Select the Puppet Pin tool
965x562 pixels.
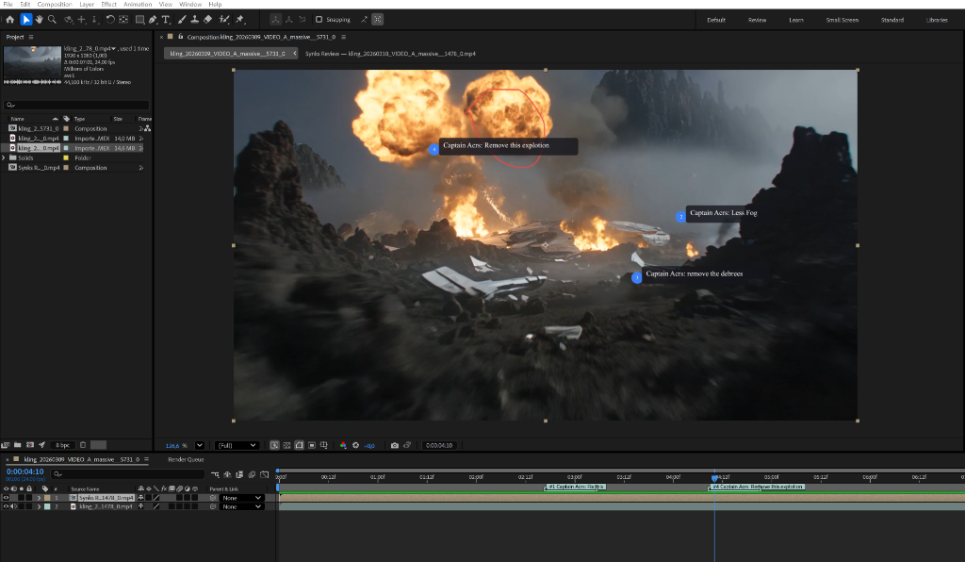pyautogui.click(x=240, y=20)
